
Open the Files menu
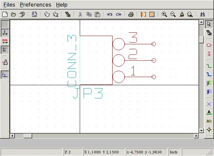9,5
